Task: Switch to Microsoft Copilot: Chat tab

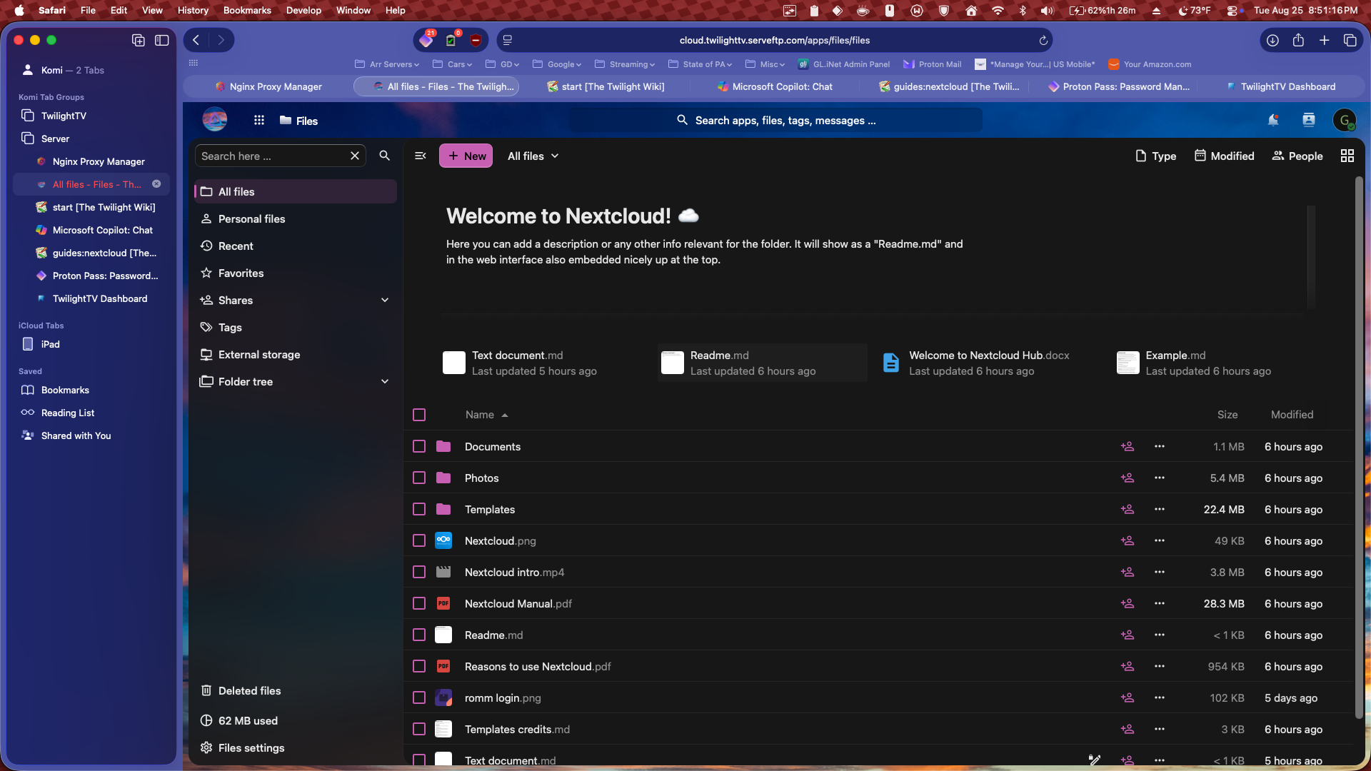Action: tap(775, 86)
